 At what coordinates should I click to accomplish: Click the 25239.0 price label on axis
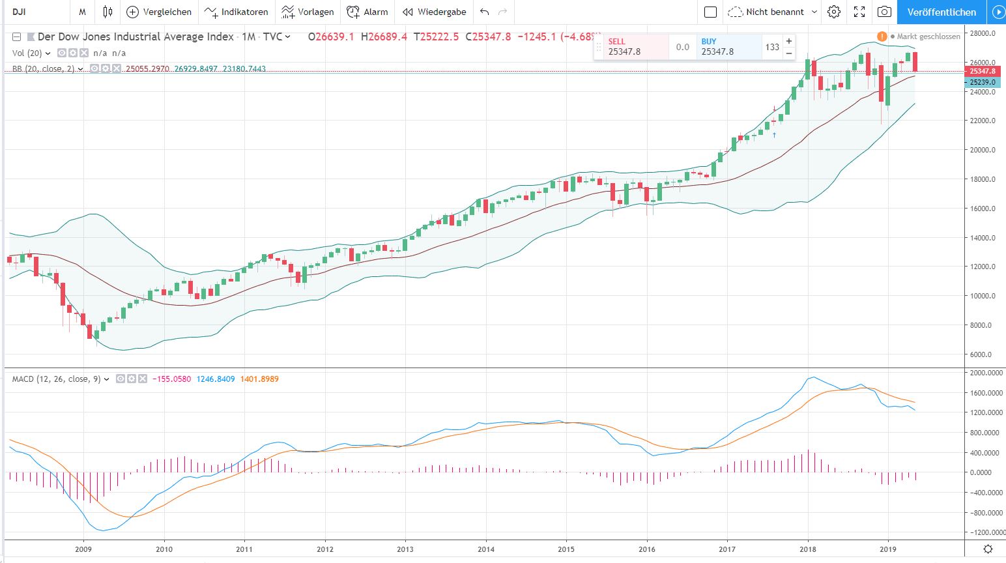(x=982, y=82)
